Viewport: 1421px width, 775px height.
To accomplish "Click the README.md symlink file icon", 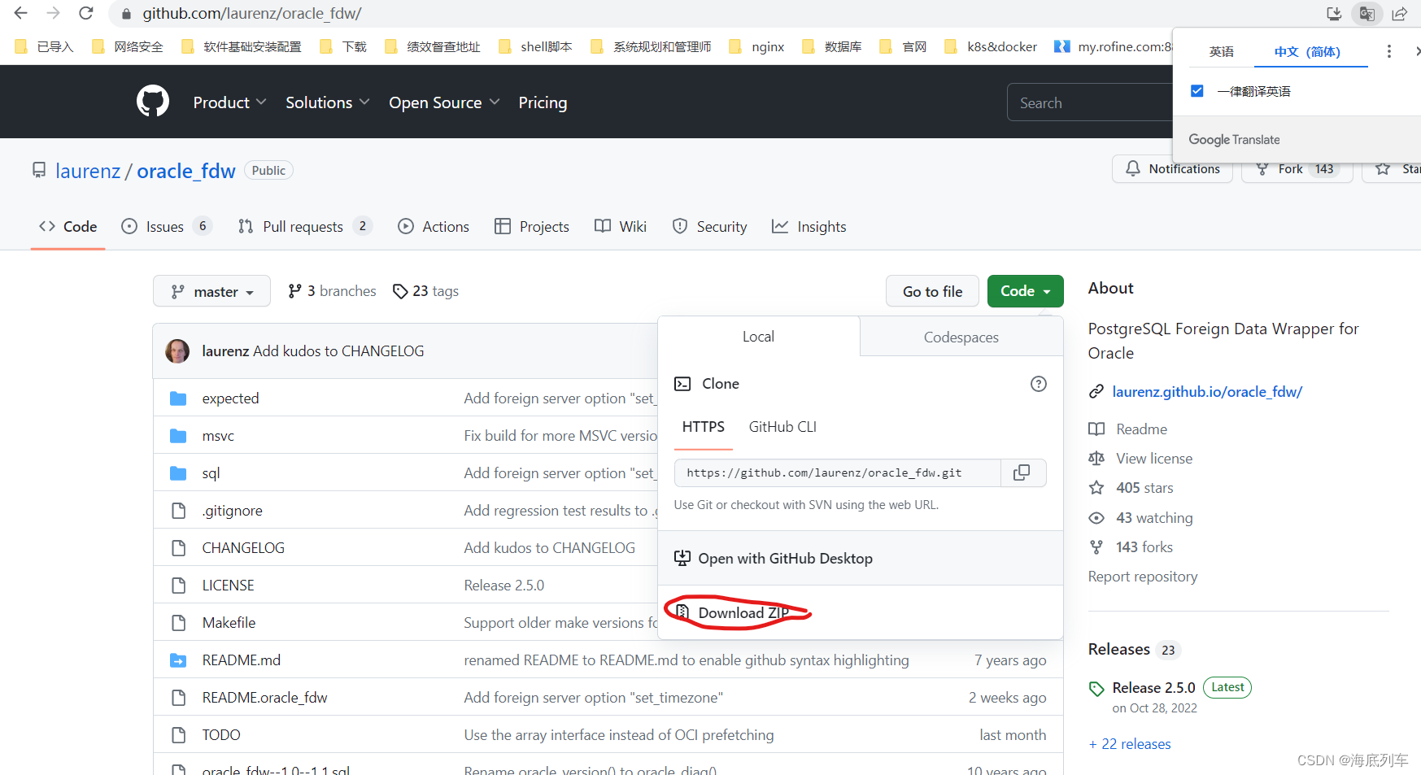I will (178, 660).
